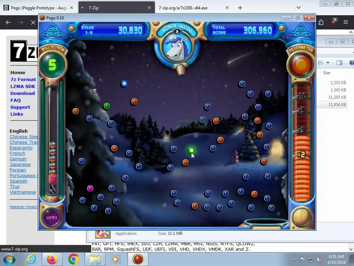Select the Spanish language link
Image resolution: width=354 pixels, height=266 pixels.
tap(18, 181)
